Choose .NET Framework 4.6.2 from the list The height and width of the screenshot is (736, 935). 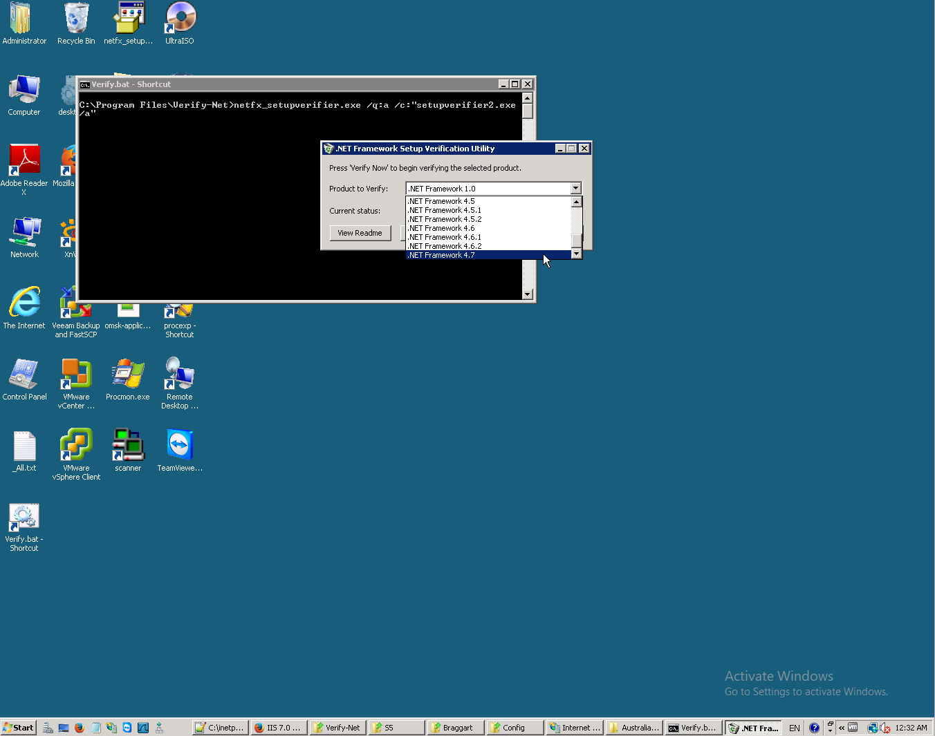tap(488, 246)
